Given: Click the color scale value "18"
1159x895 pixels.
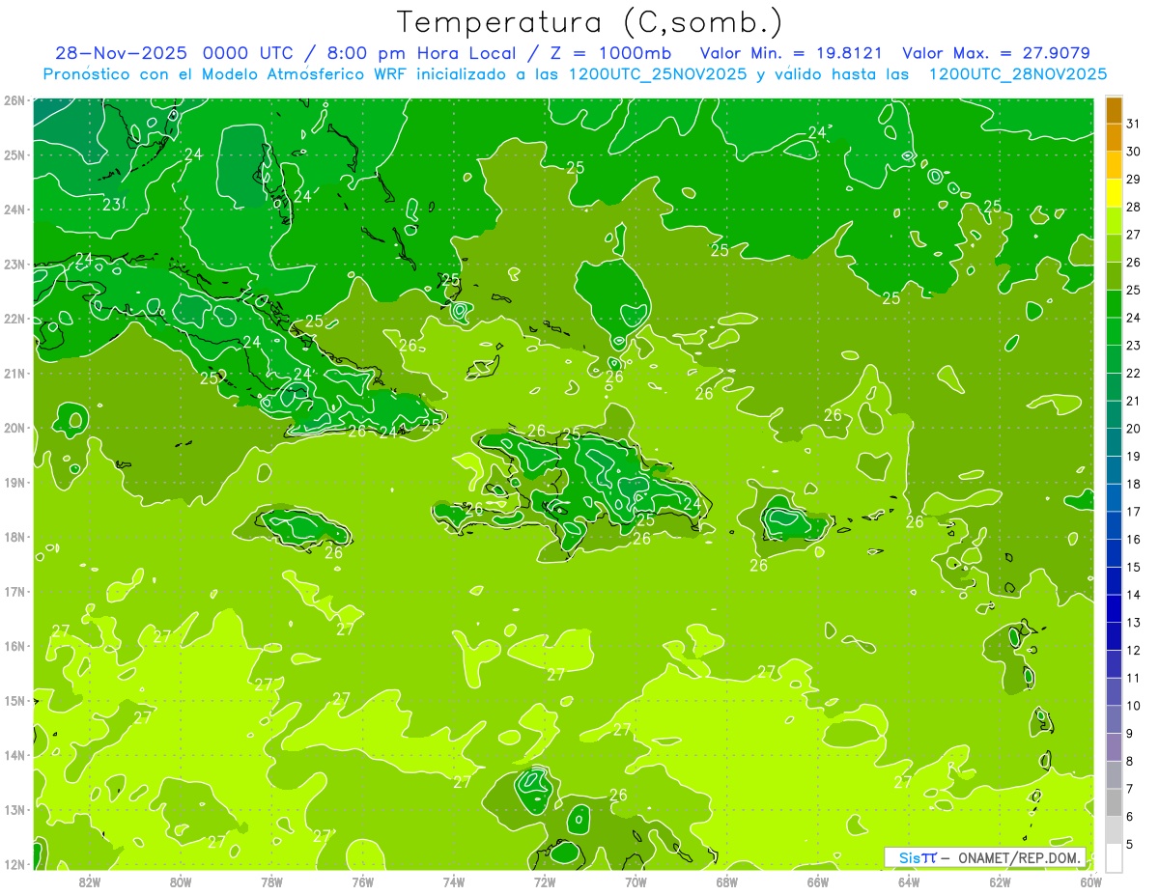Looking at the screenshot, I should click(1134, 485).
